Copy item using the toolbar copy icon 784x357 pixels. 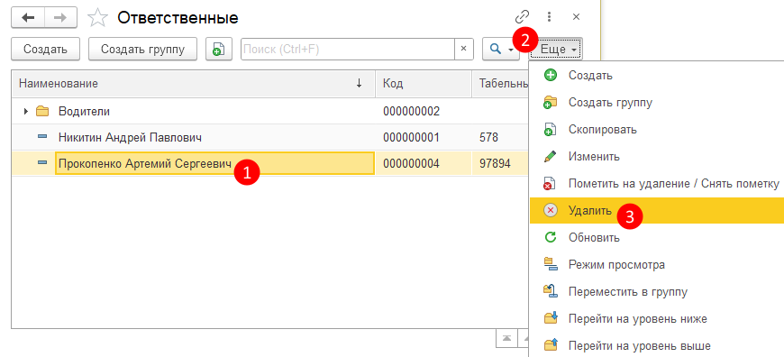tap(218, 49)
